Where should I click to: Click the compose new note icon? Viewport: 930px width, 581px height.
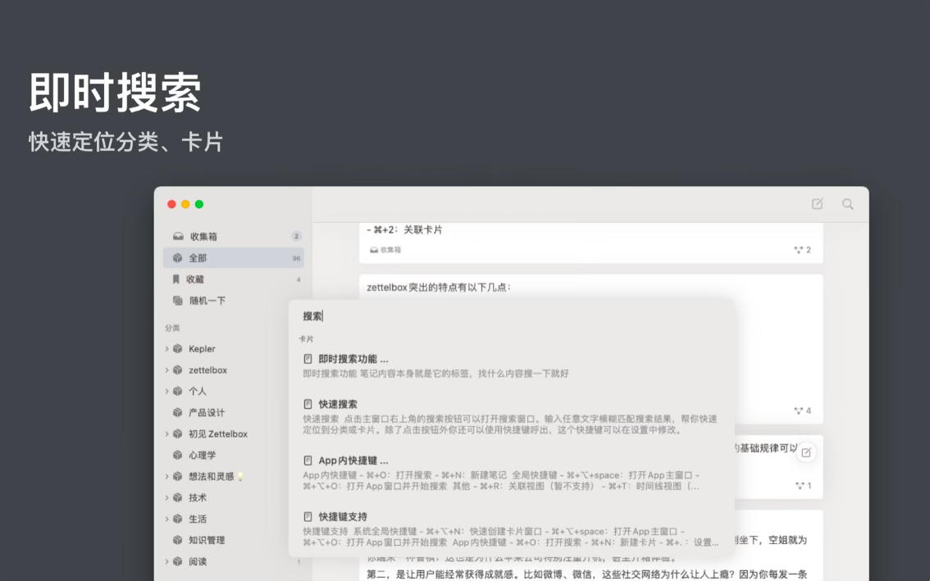pos(817,204)
